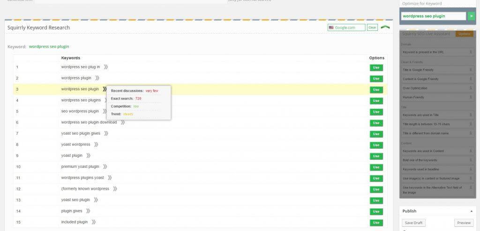Click info icon for 'Use image(s) in content'
The image size is (480, 231).
(x=471, y=178)
